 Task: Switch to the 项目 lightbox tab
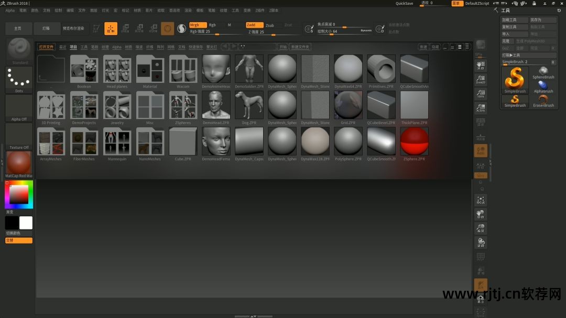pos(73,47)
